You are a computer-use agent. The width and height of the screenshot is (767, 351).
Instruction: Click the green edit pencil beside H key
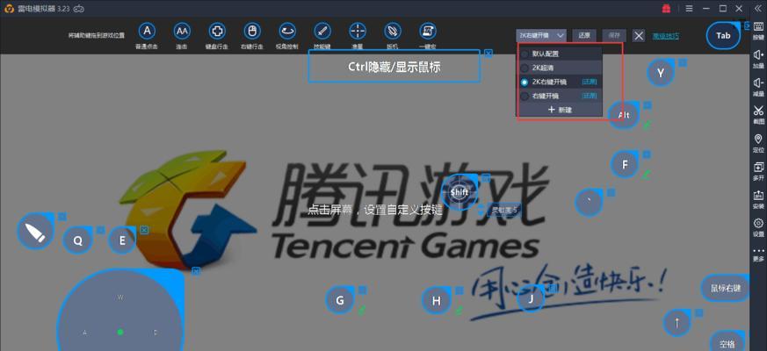(x=459, y=310)
